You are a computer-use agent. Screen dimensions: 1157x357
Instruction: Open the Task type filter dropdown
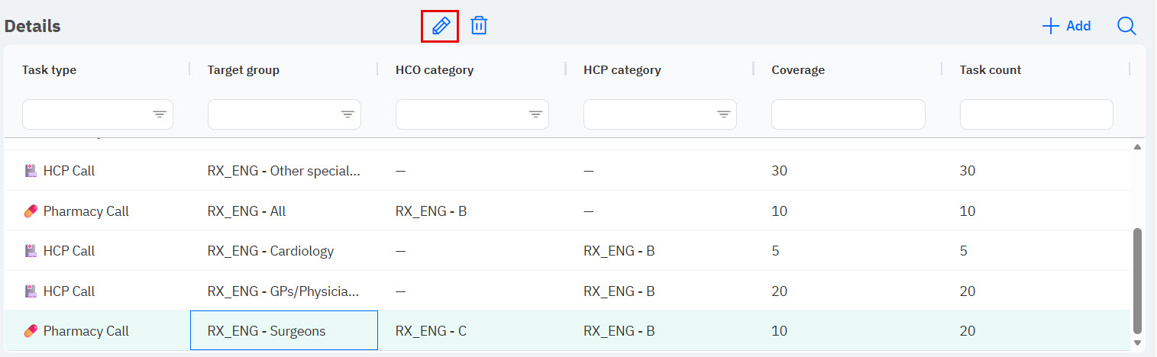pyautogui.click(x=159, y=114)
